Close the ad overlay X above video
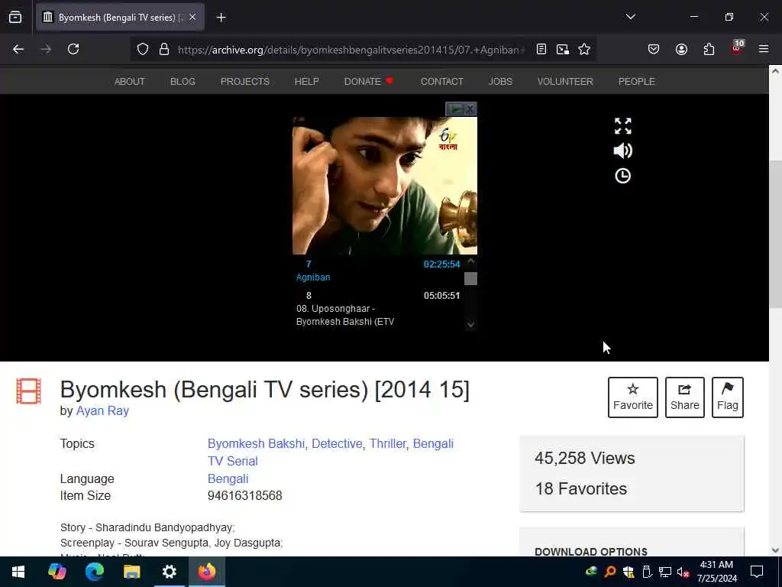 click(x=470, y=109)
